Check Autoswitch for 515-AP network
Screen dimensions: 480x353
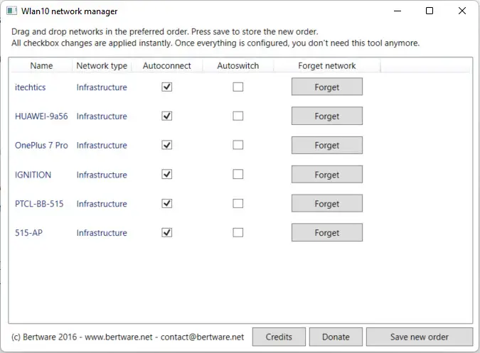click(x=238, y=232)
